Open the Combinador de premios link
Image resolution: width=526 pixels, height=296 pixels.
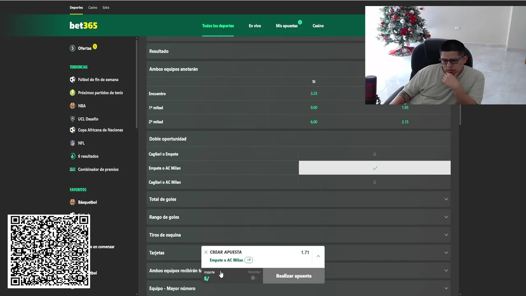[x=98, y=169]
